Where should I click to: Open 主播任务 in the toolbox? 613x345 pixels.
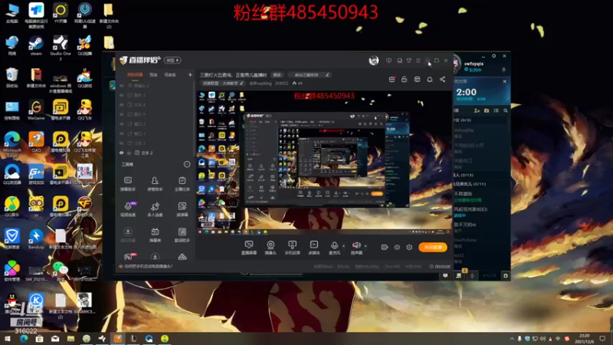coord(182,184)
